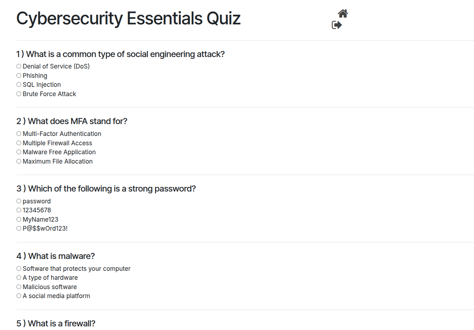474x330 pixels.
Task: Select Malware Free Application option
Action: click(19, 152)
